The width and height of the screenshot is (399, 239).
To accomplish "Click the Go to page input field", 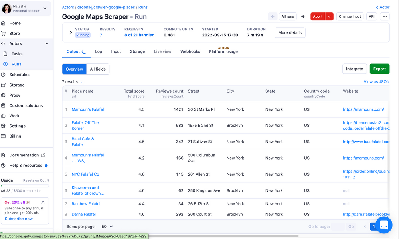I will tap(338, 226).
